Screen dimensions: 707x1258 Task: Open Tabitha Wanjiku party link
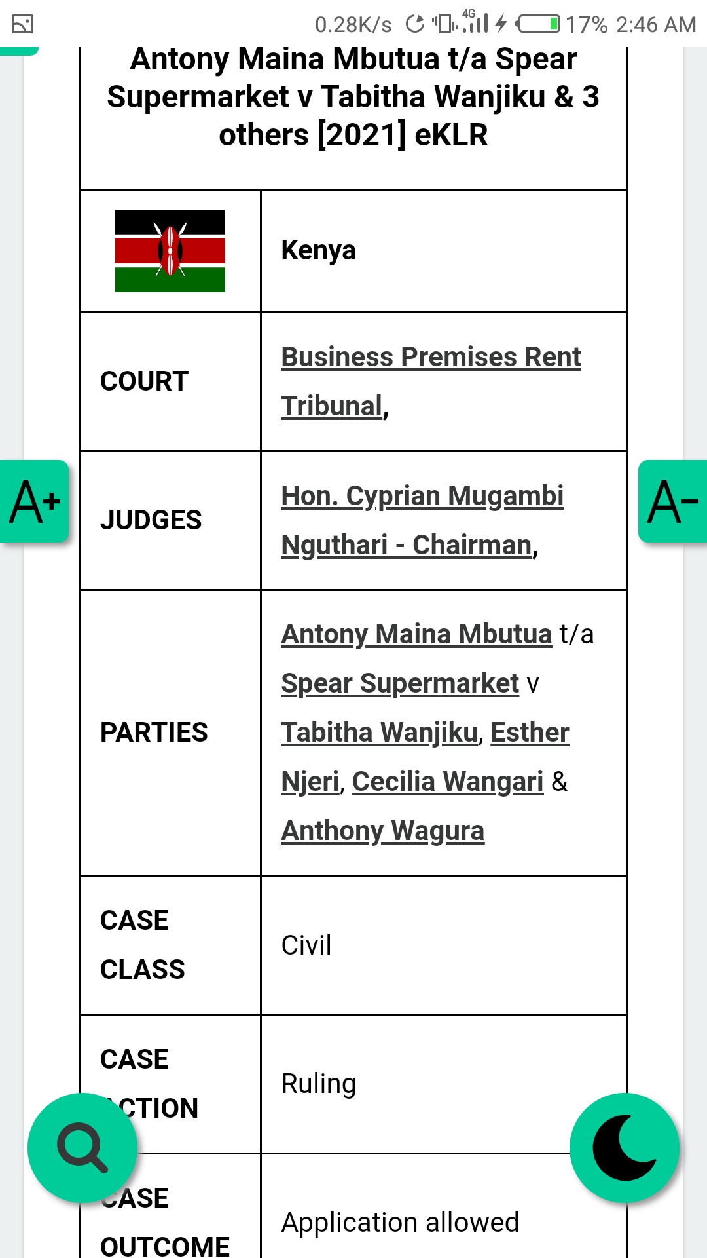point(380,733)
